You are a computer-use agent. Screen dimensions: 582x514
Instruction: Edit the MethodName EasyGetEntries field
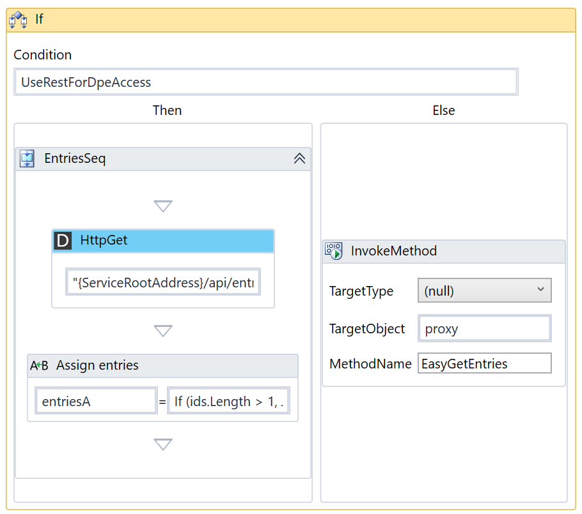484,364
